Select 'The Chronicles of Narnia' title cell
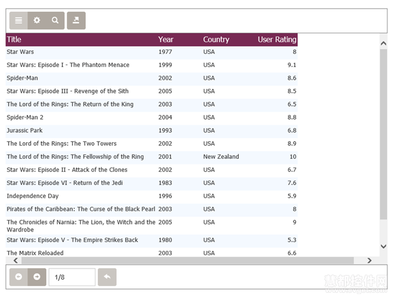395x301 pixels. click(81, 226)
